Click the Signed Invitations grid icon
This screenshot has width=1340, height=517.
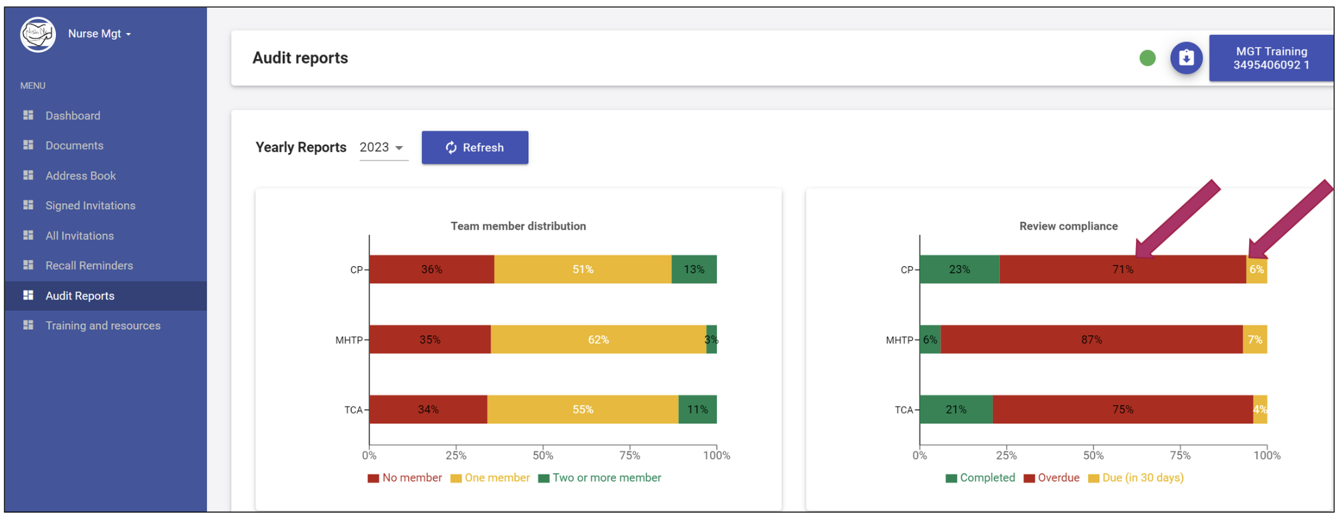coord(28,205)
